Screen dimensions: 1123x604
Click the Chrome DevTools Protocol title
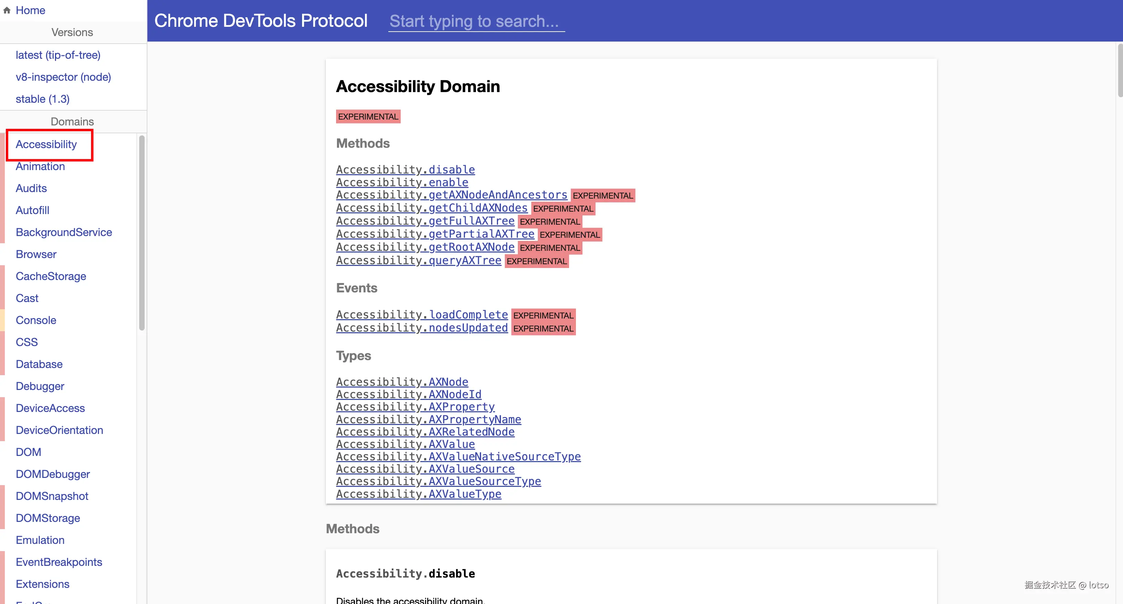point(261,21)
